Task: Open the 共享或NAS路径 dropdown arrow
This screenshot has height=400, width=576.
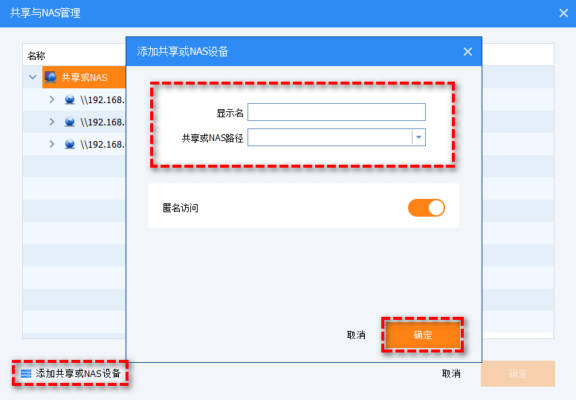Action: (x=418, y=137)
